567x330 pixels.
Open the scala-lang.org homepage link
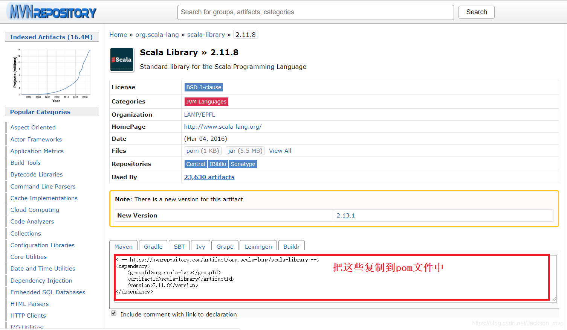point(223,127)
